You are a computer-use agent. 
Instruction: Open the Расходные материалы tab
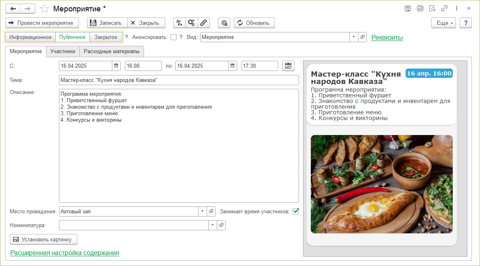pos(111,51)
